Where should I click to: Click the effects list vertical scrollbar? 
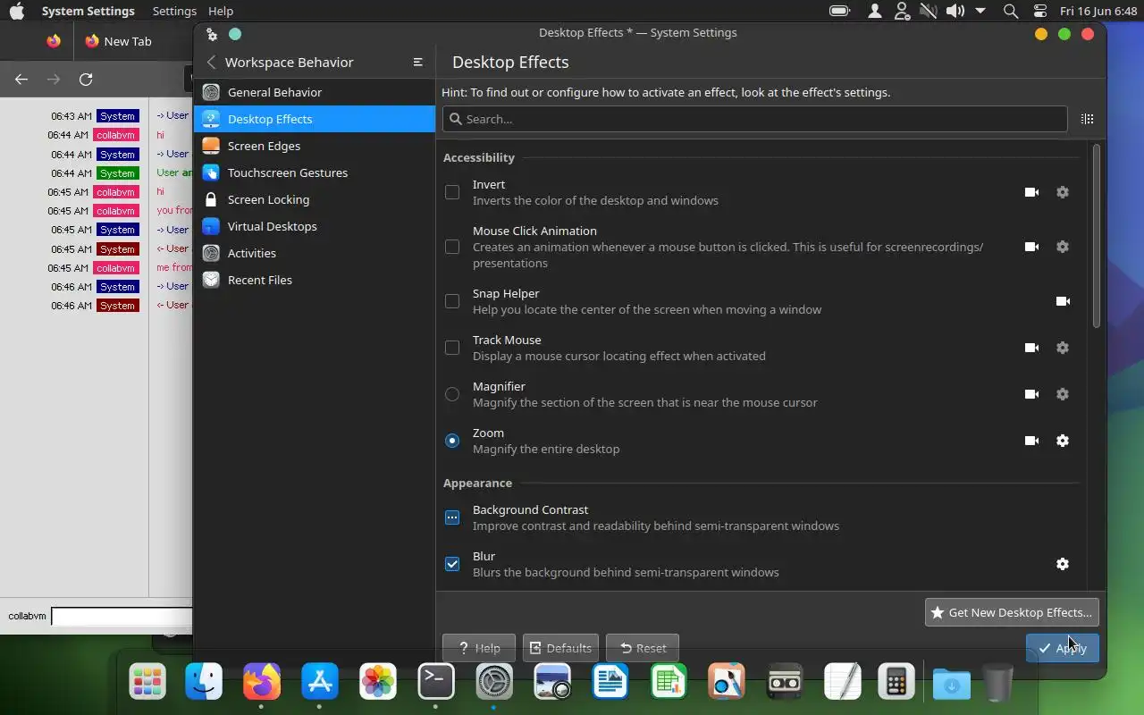pos(1097,237)
